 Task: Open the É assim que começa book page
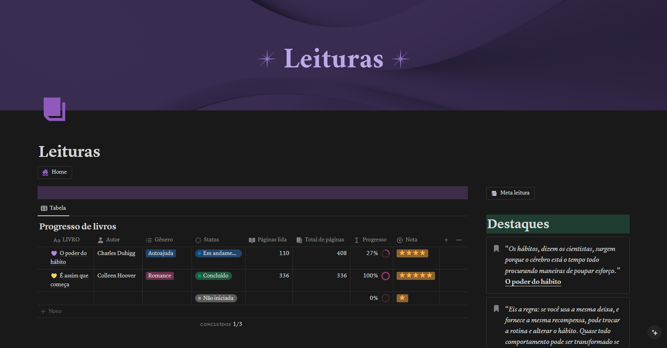tap(69, 280)
